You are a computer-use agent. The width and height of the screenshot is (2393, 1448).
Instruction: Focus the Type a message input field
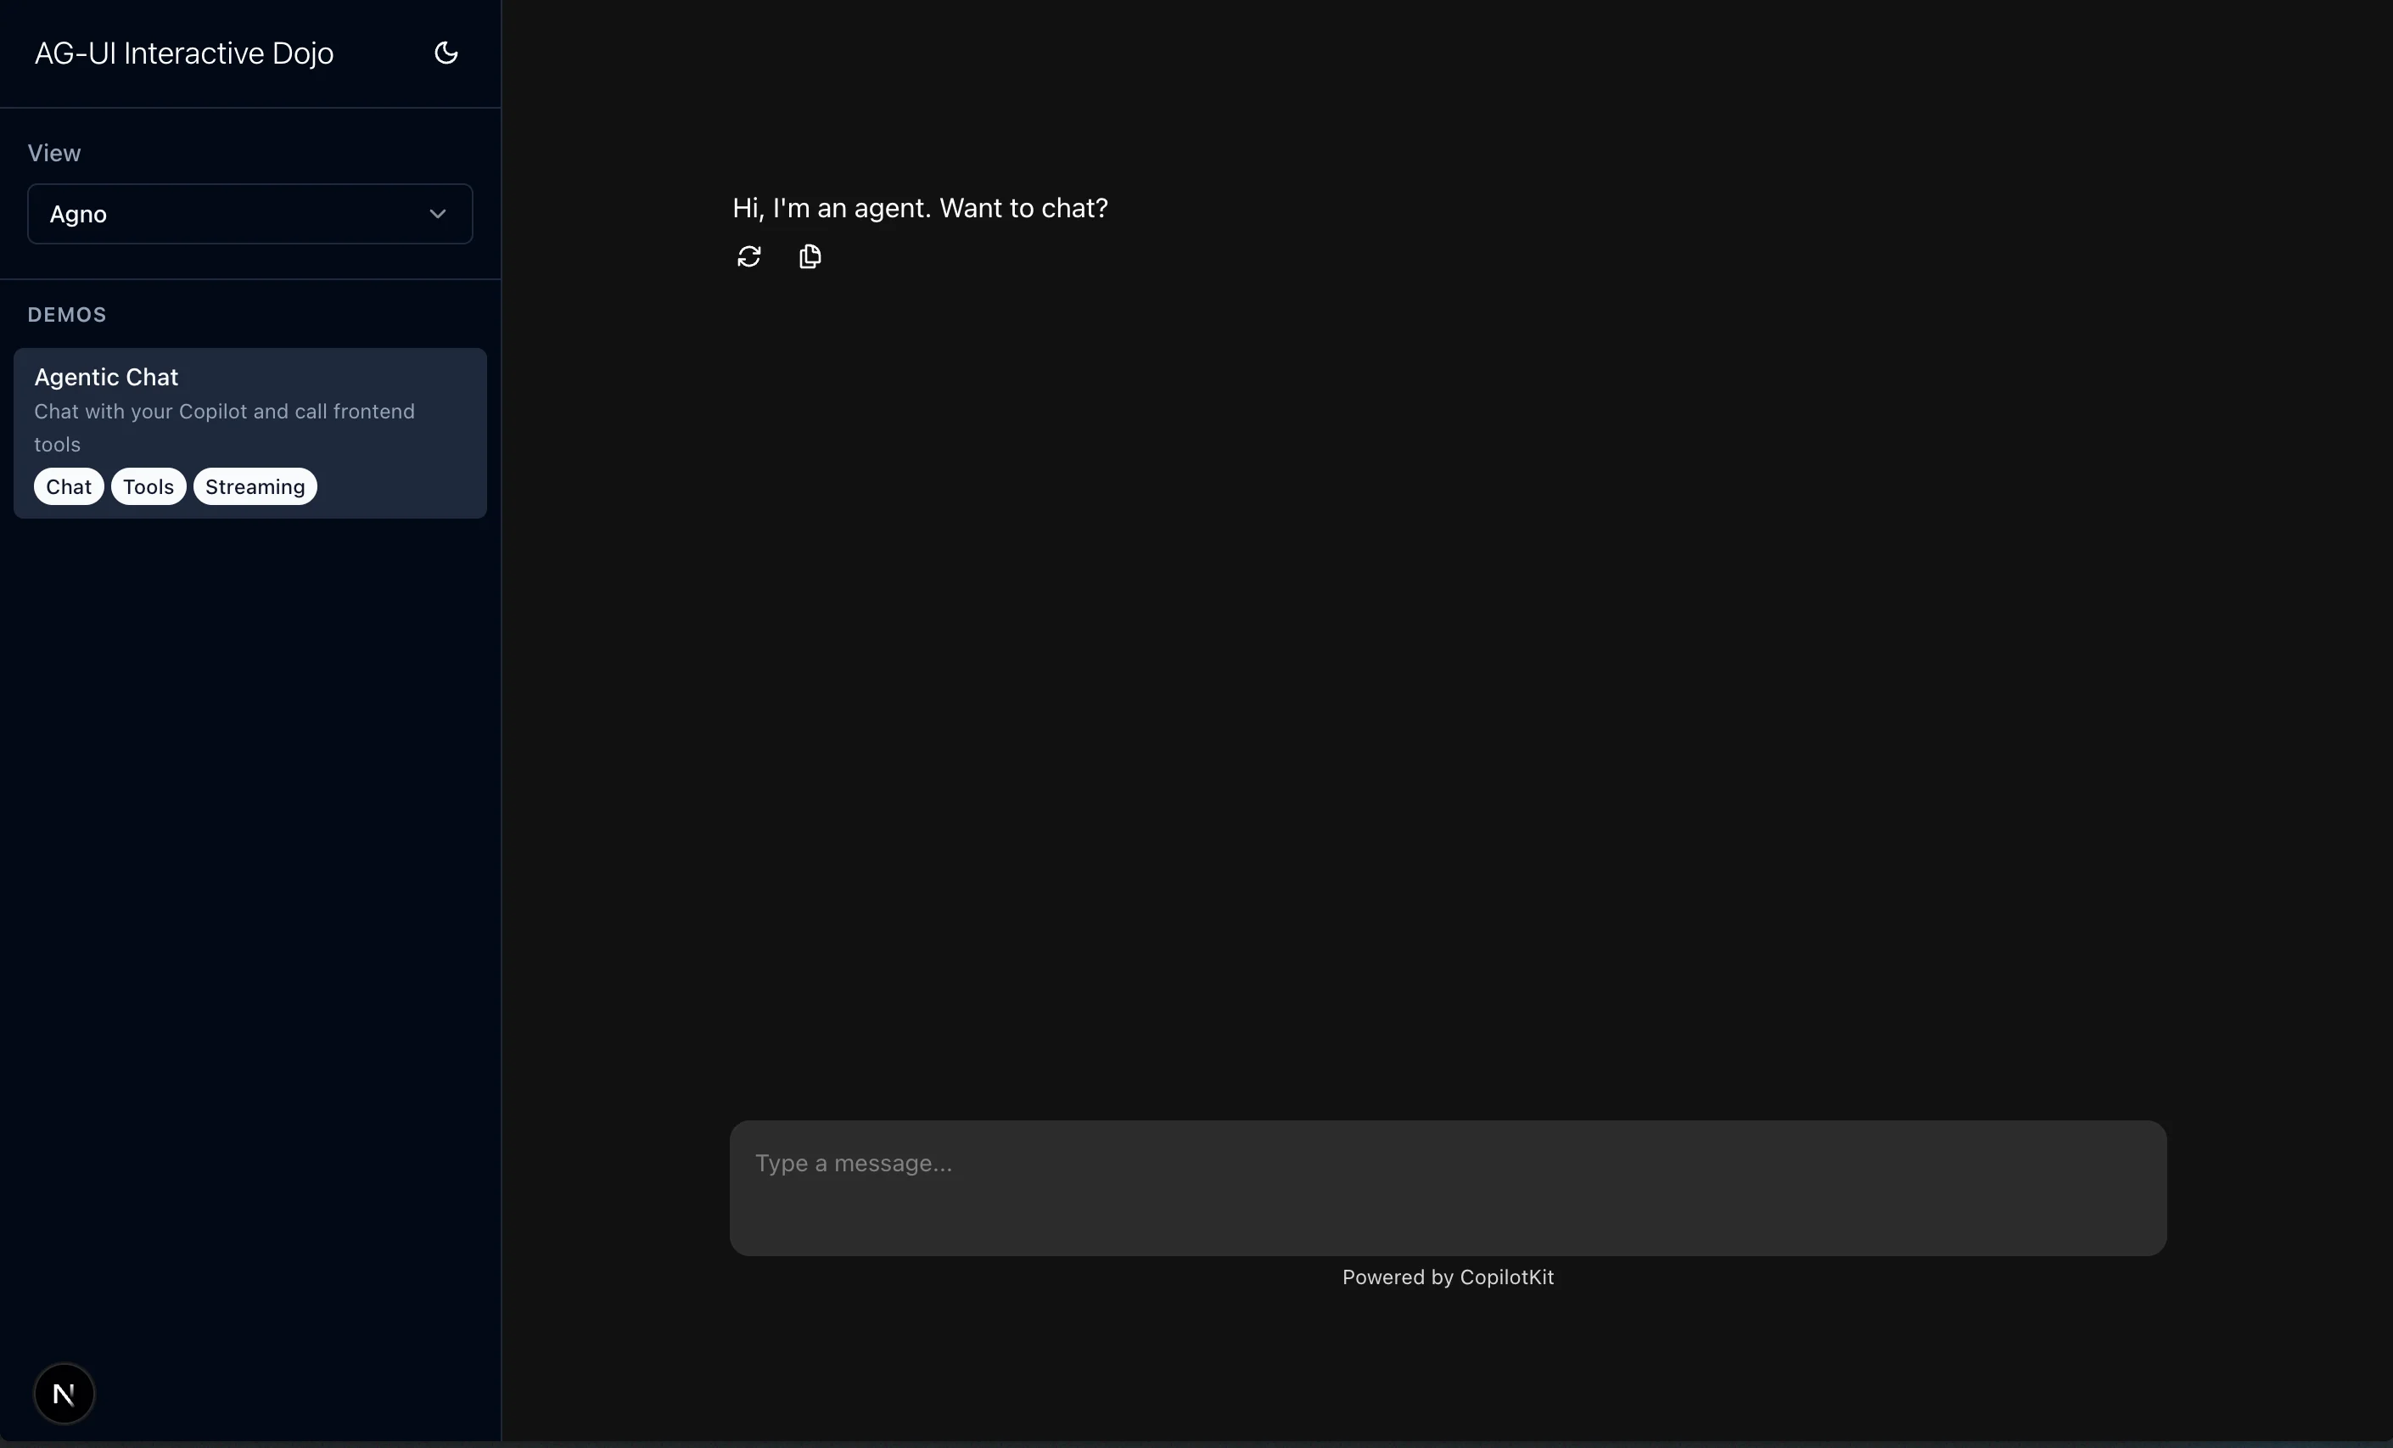(x=1448, y=1187)
